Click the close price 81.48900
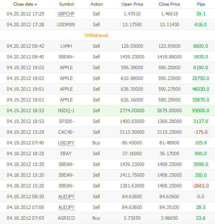 (169, 143)
